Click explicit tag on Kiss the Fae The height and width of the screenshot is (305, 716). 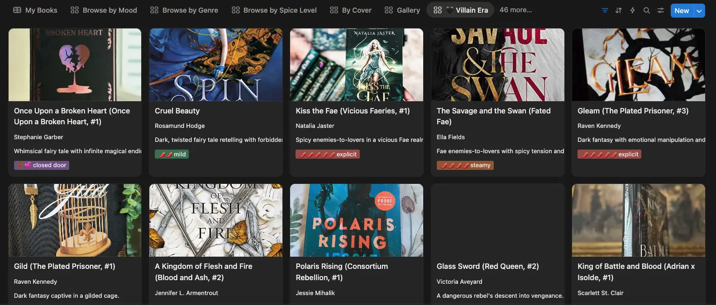tap(328, 154)
